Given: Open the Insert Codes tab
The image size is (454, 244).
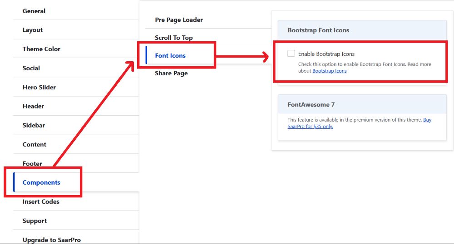Looking at the screenshot, I should [x=41, y=201].
